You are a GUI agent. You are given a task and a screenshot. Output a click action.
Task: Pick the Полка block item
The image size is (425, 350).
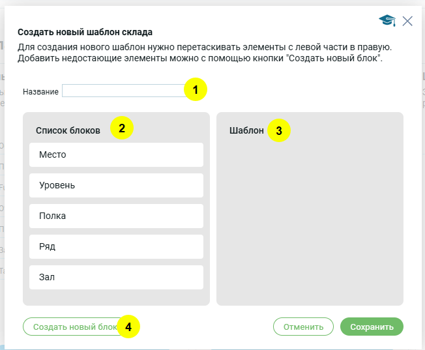pos(116,216)
